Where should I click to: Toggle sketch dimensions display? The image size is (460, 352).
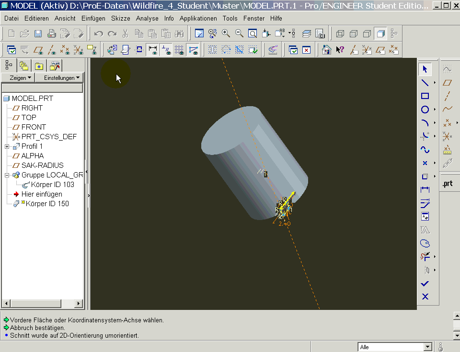[x=153, y=50]
